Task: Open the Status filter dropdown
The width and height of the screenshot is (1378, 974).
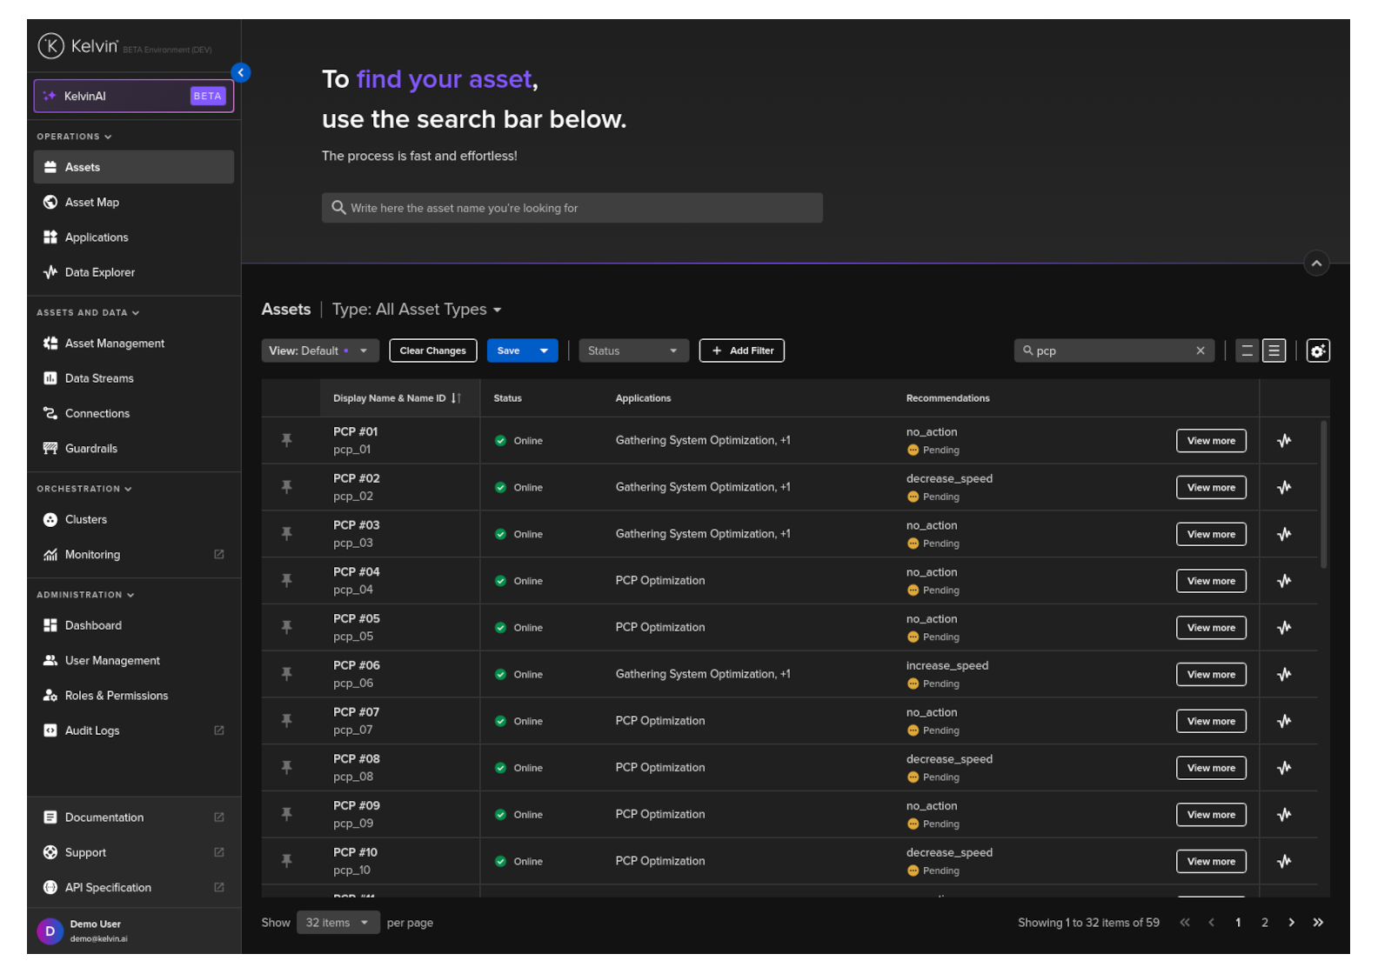Action: [x=632, y=350]
